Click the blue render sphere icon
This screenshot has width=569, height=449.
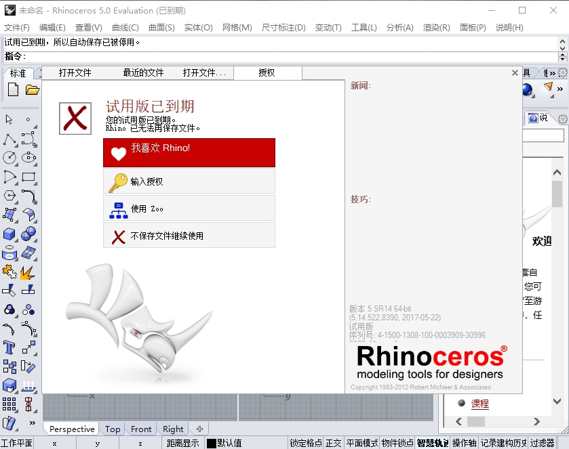coord(527,89)
